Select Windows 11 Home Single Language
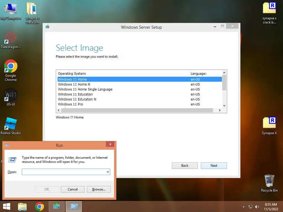Image resolution: width=283 pixels, height=212 pixels. pos(140,89)
